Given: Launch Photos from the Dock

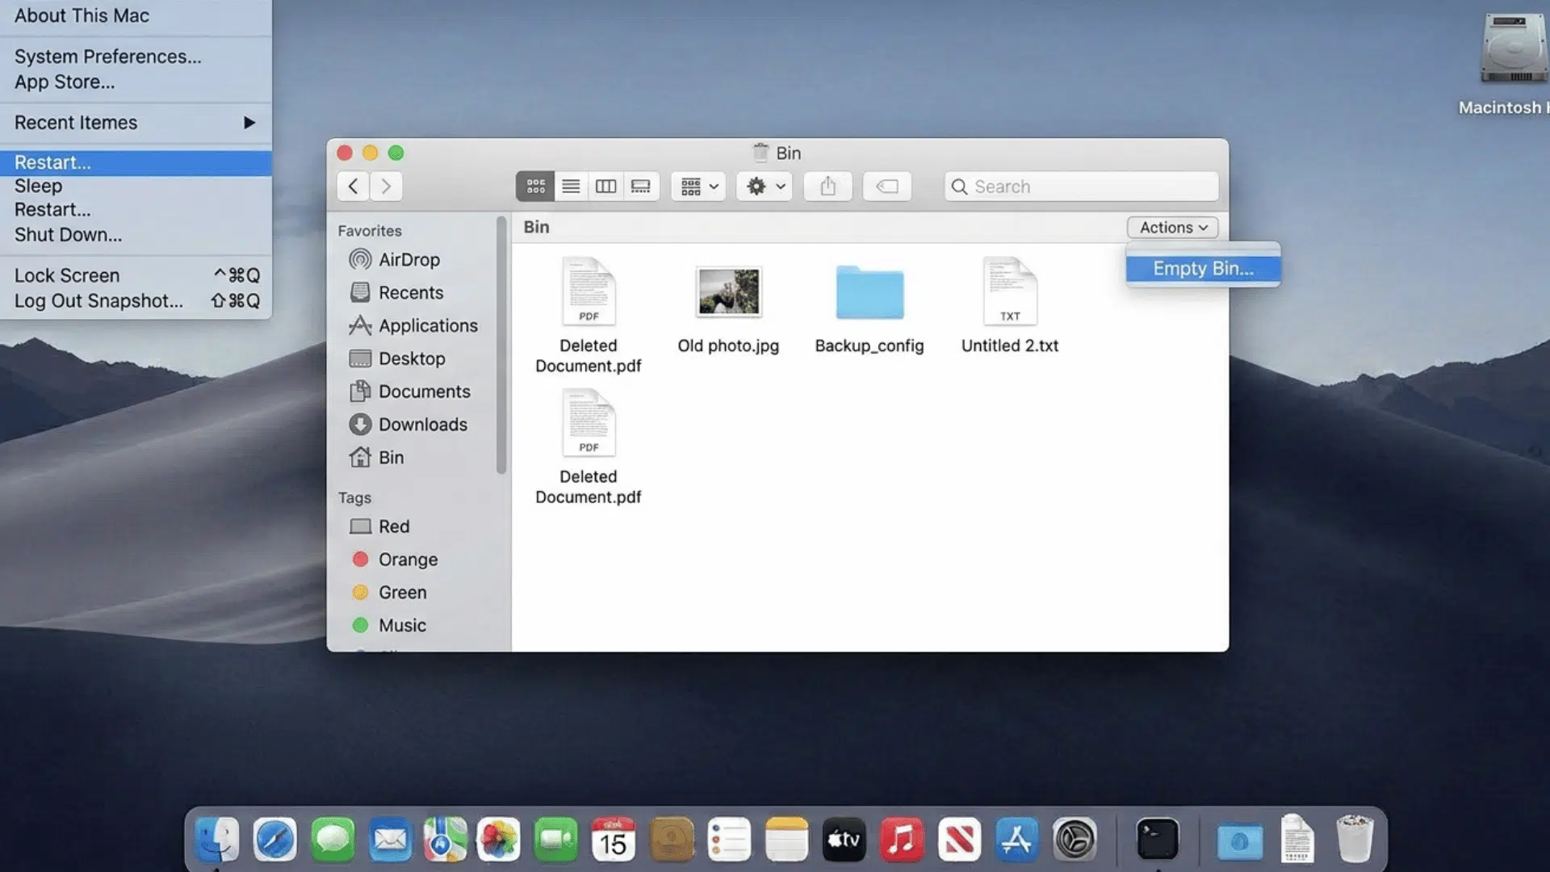Looking at the screenshot, I should click(x=499, y=840).
